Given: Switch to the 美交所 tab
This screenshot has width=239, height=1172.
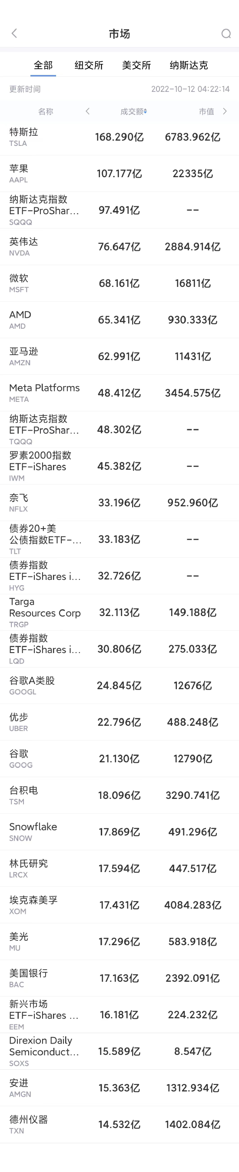Looking at the screenshot, I should [136, 65].
